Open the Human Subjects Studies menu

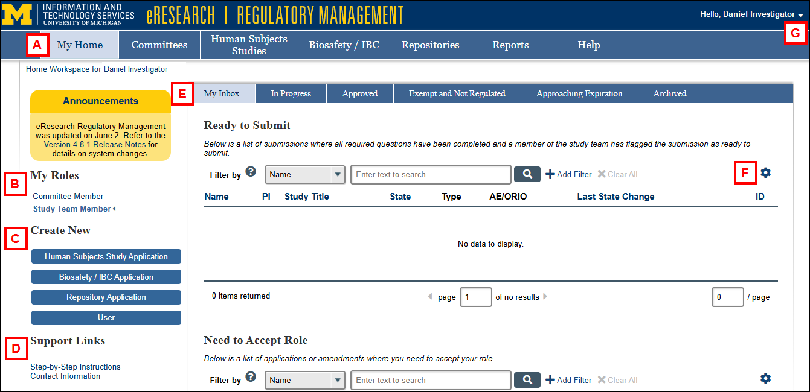pos(249,45)
